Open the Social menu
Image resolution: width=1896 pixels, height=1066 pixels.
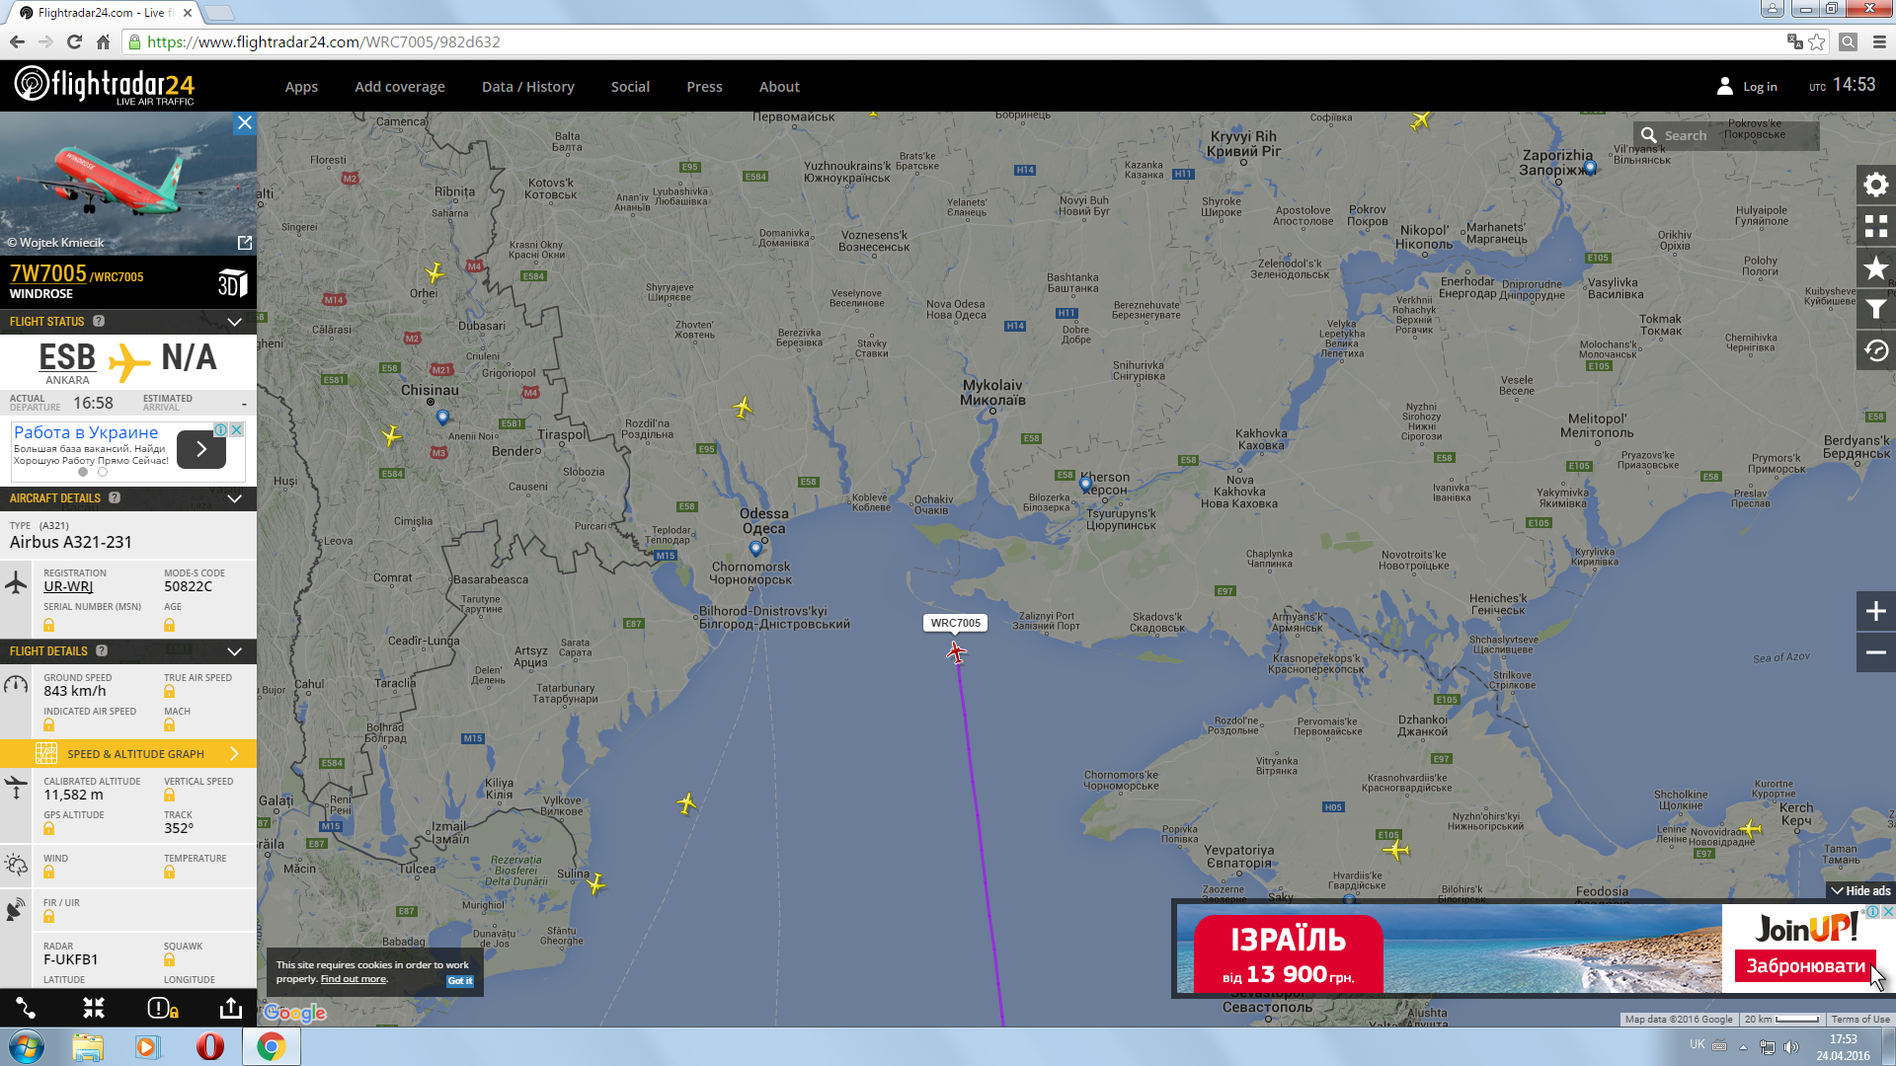coord(630,87)
